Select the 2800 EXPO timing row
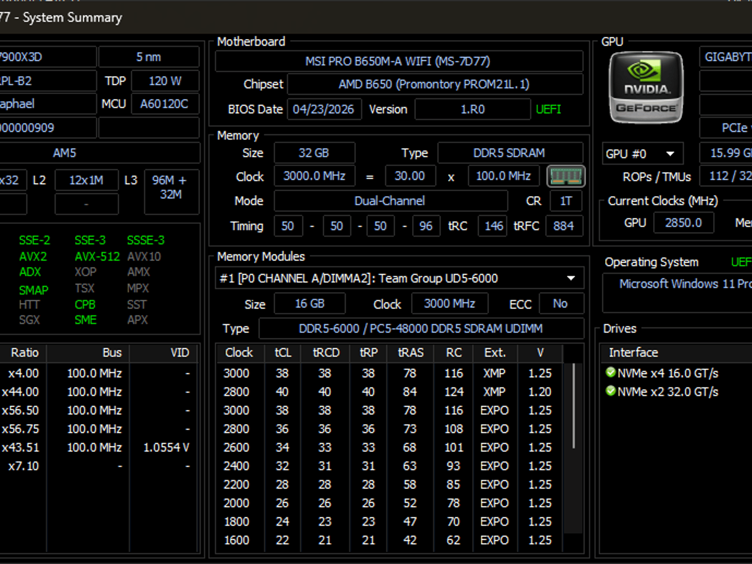 (390, 429)
